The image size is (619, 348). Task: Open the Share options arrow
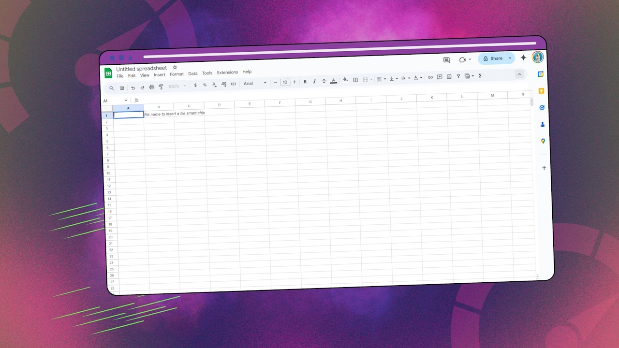(x=510, y=58)
